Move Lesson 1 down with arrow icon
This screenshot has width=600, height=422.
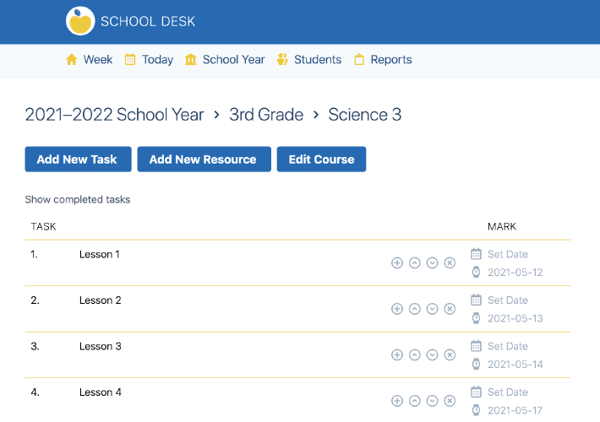point(433,263)
